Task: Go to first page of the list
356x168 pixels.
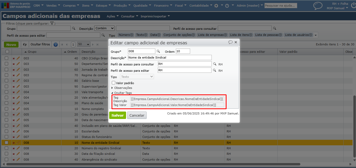Action: pos(62,45)
